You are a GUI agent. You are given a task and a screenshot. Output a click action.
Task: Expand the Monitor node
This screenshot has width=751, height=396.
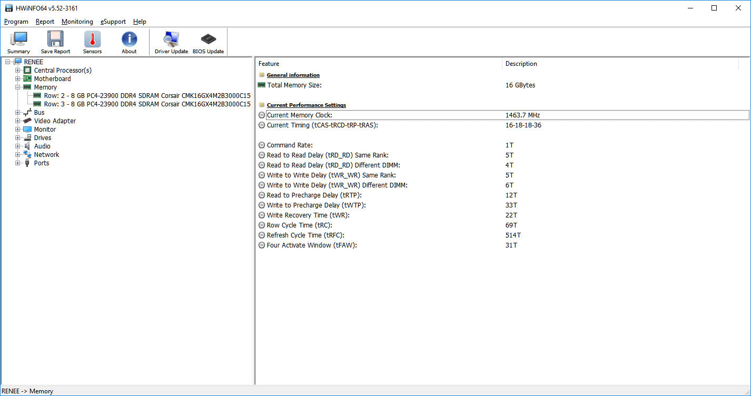coord(18,129)
